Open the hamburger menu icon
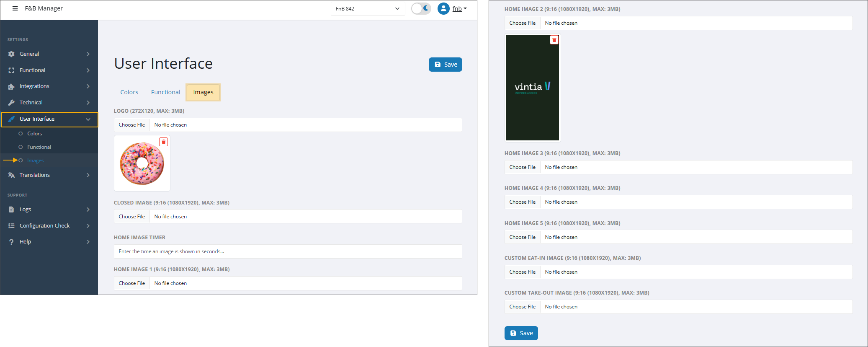868x347 pixels. [x=15, y=8]
